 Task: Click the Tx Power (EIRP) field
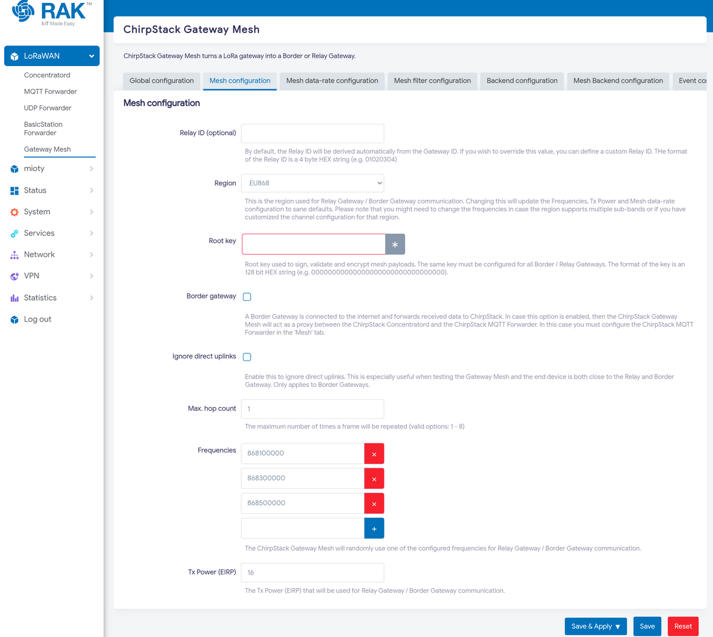[x=313, y=572]
